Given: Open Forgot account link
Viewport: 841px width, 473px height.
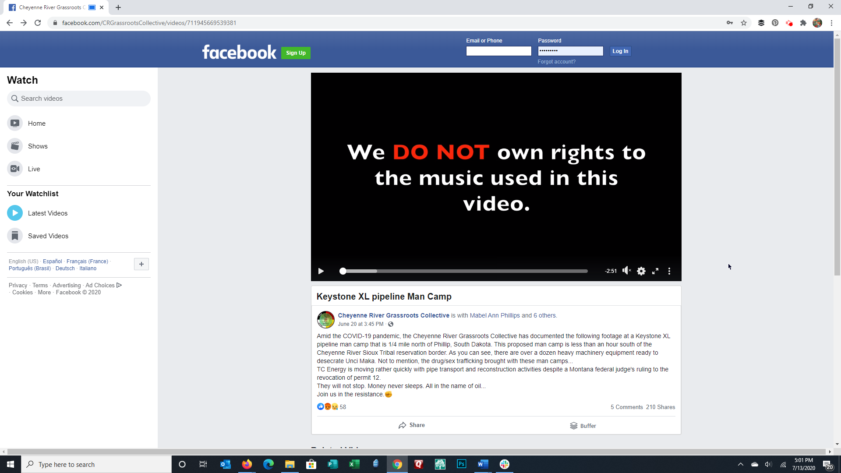Looking at the screenshot, I should [x=556, y=62].
